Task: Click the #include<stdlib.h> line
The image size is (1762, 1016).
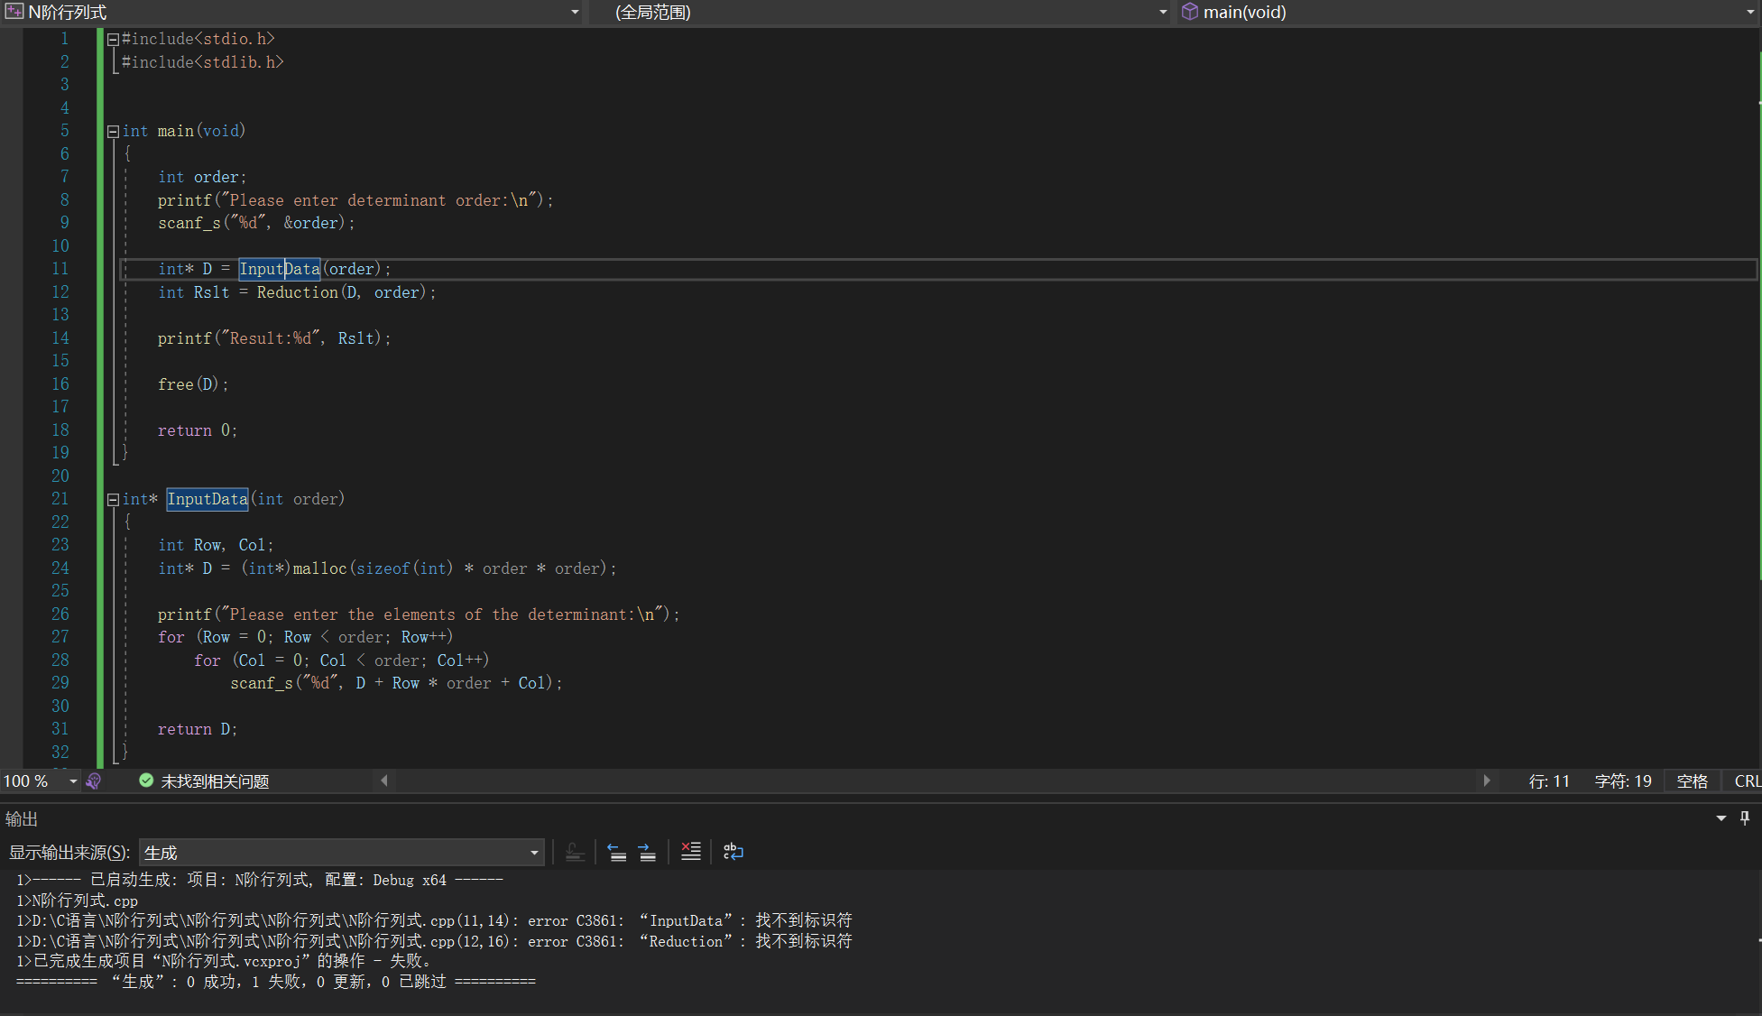Action: (x=203, y=62)
